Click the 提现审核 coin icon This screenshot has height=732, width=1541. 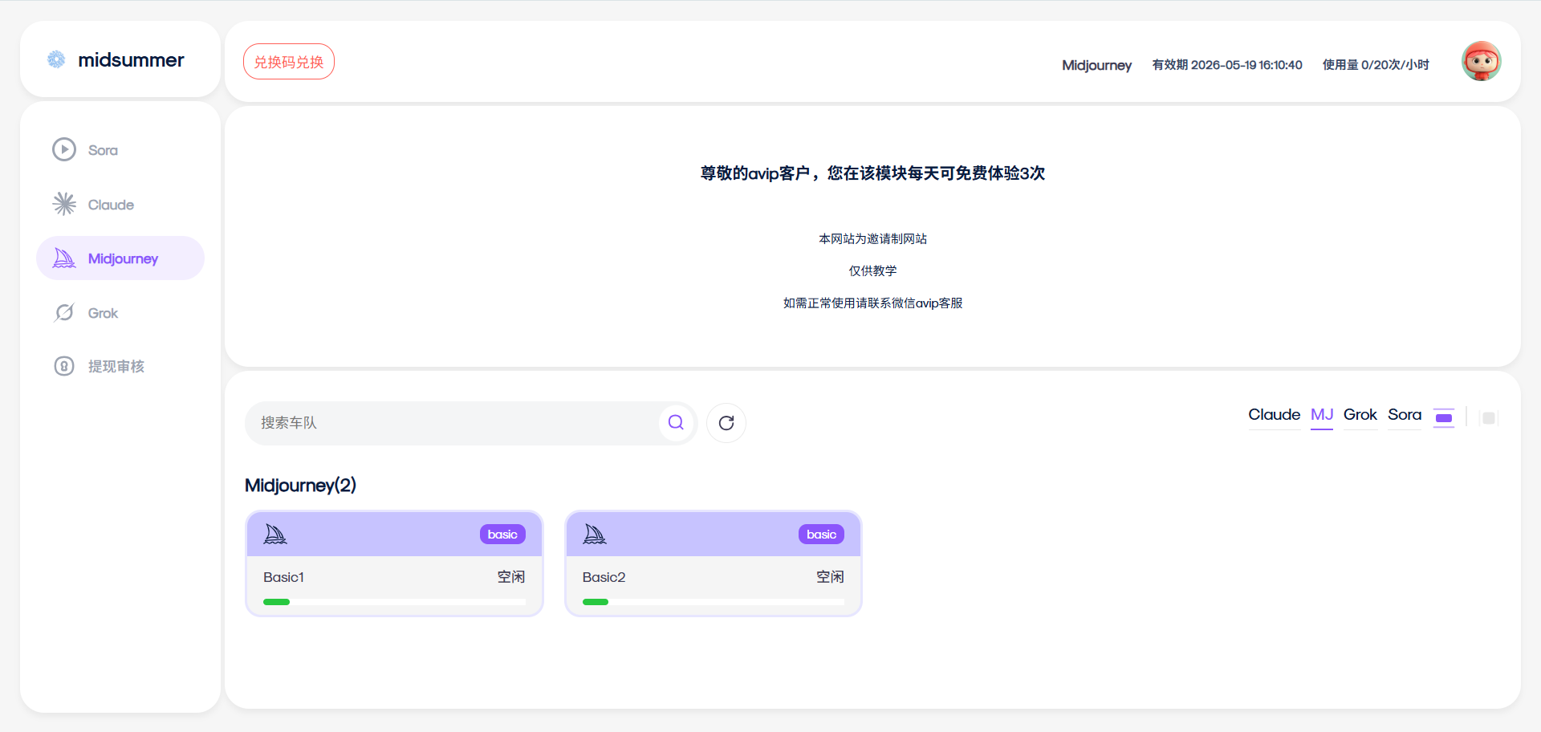[64, 366]
